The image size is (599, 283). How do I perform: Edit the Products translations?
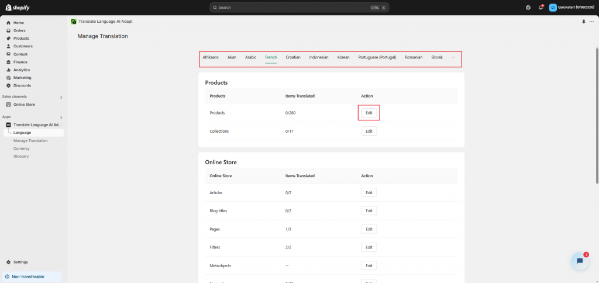pos(369,112)
